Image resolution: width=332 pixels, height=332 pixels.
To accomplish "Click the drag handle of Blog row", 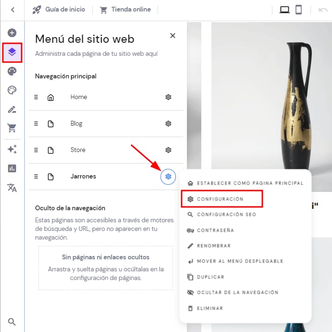I will point(36,124).
